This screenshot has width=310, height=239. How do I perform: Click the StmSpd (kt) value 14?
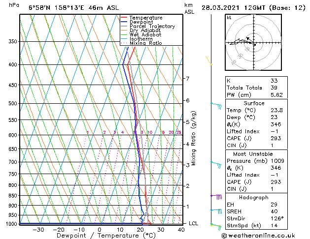point(274,226)
